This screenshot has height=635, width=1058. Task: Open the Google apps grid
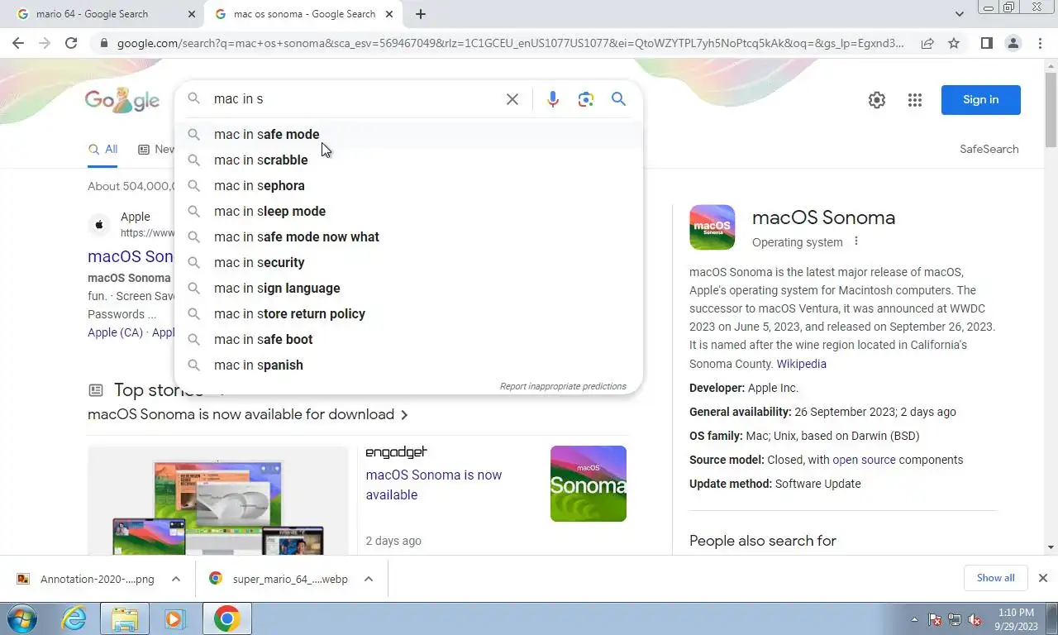pos(914,100)
